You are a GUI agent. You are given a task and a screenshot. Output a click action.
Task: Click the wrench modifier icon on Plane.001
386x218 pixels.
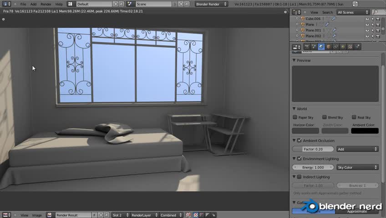[334, 30]
